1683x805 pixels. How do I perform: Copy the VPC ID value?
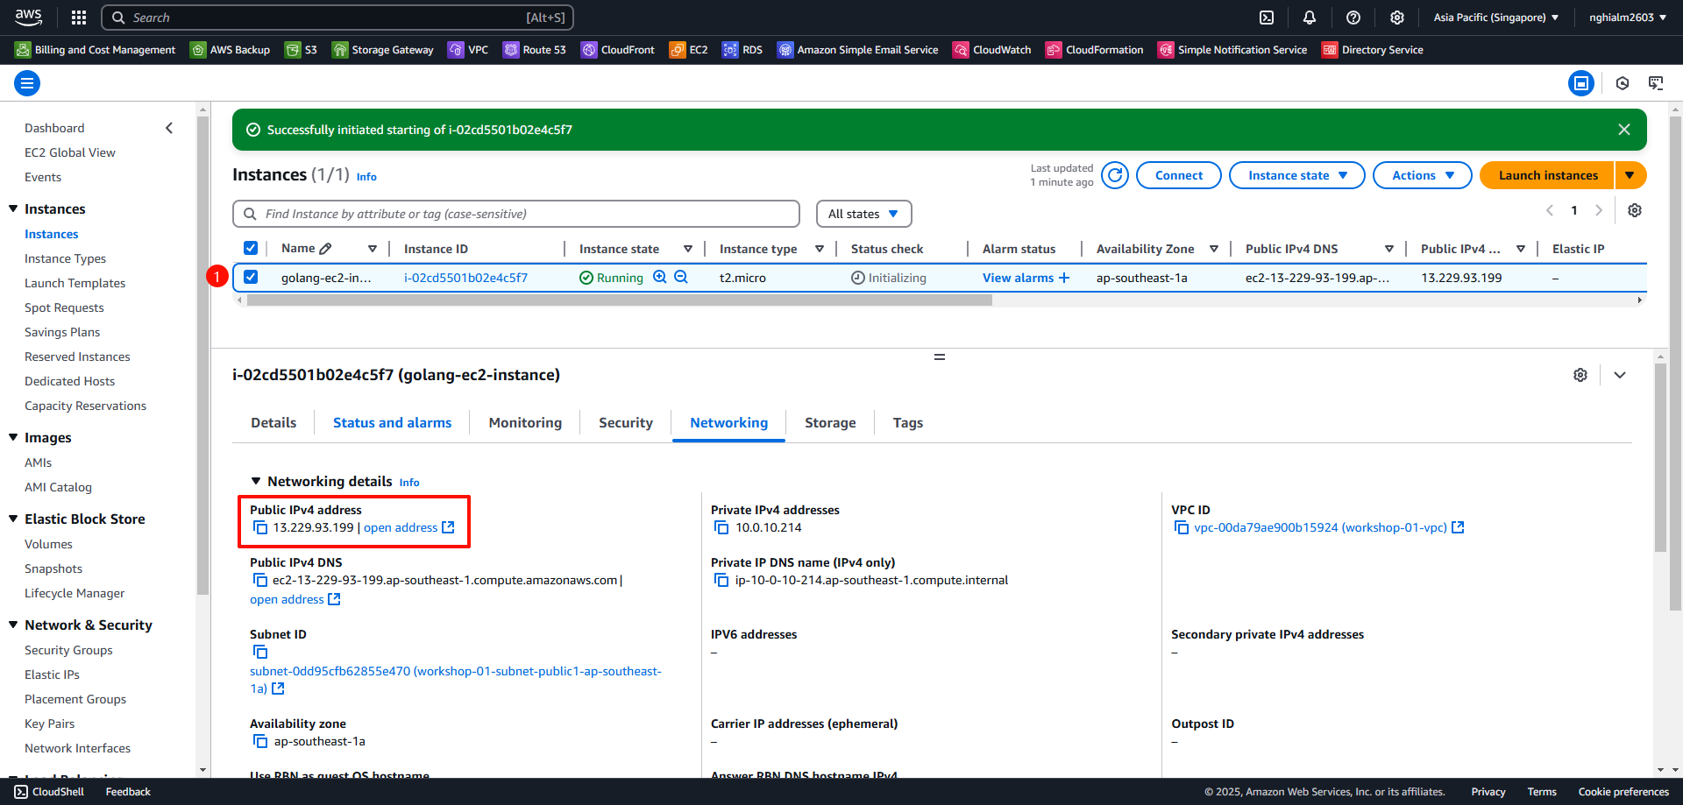click(1182, 527)
